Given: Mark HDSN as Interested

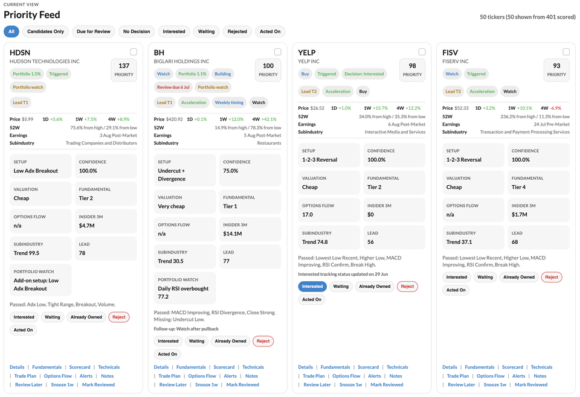Looking at the screenshot, I should 24,317.
